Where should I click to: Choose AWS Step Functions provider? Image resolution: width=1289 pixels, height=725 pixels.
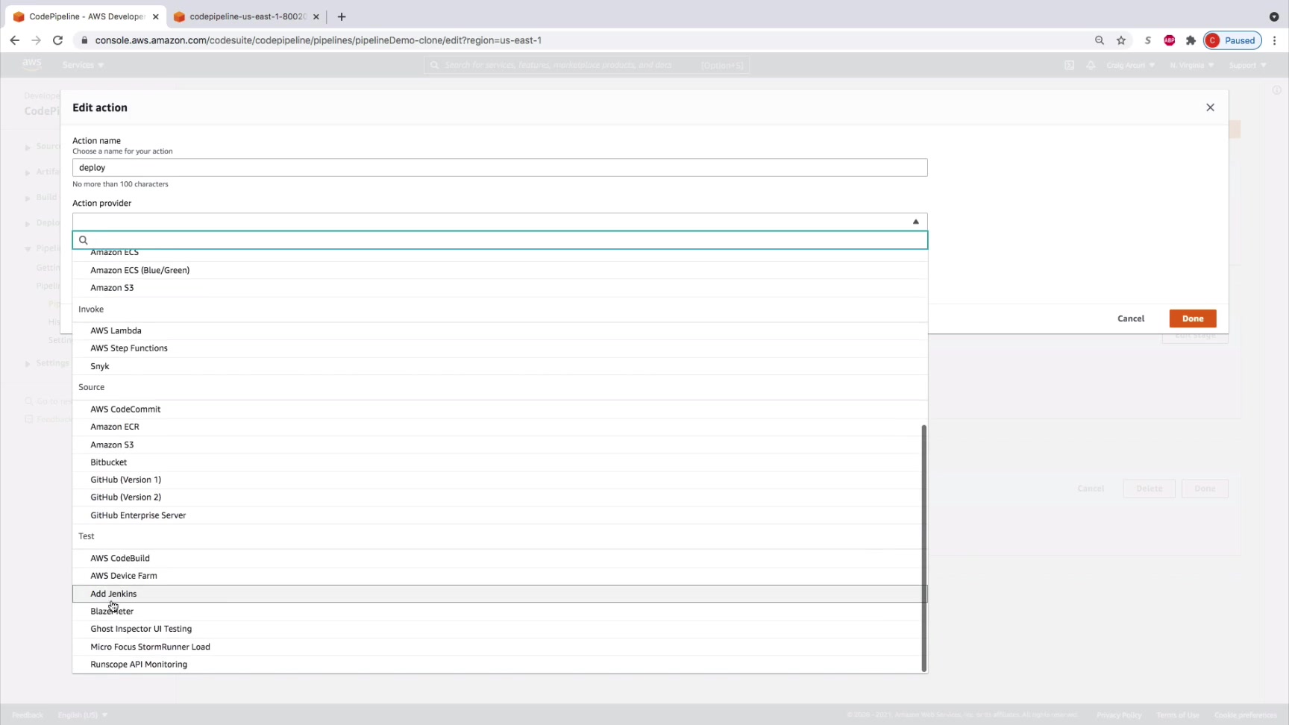pos(500,348)
